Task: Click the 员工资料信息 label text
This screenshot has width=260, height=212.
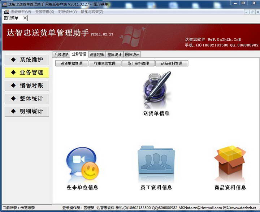Action: 156,187
